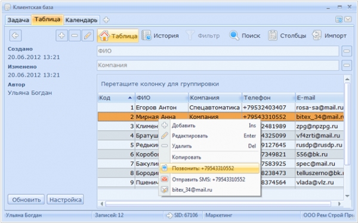Click the envelope icon beside Отправить SMS
Image resolution: width=358 pixels, height=223 pixels.
coord(165,179)
